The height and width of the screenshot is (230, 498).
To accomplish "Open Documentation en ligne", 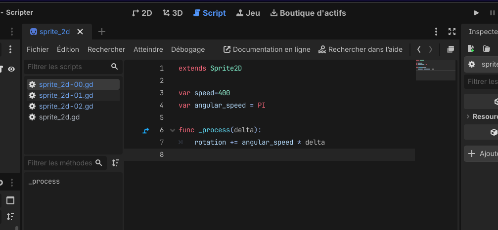I will click(x=267, y=49).
